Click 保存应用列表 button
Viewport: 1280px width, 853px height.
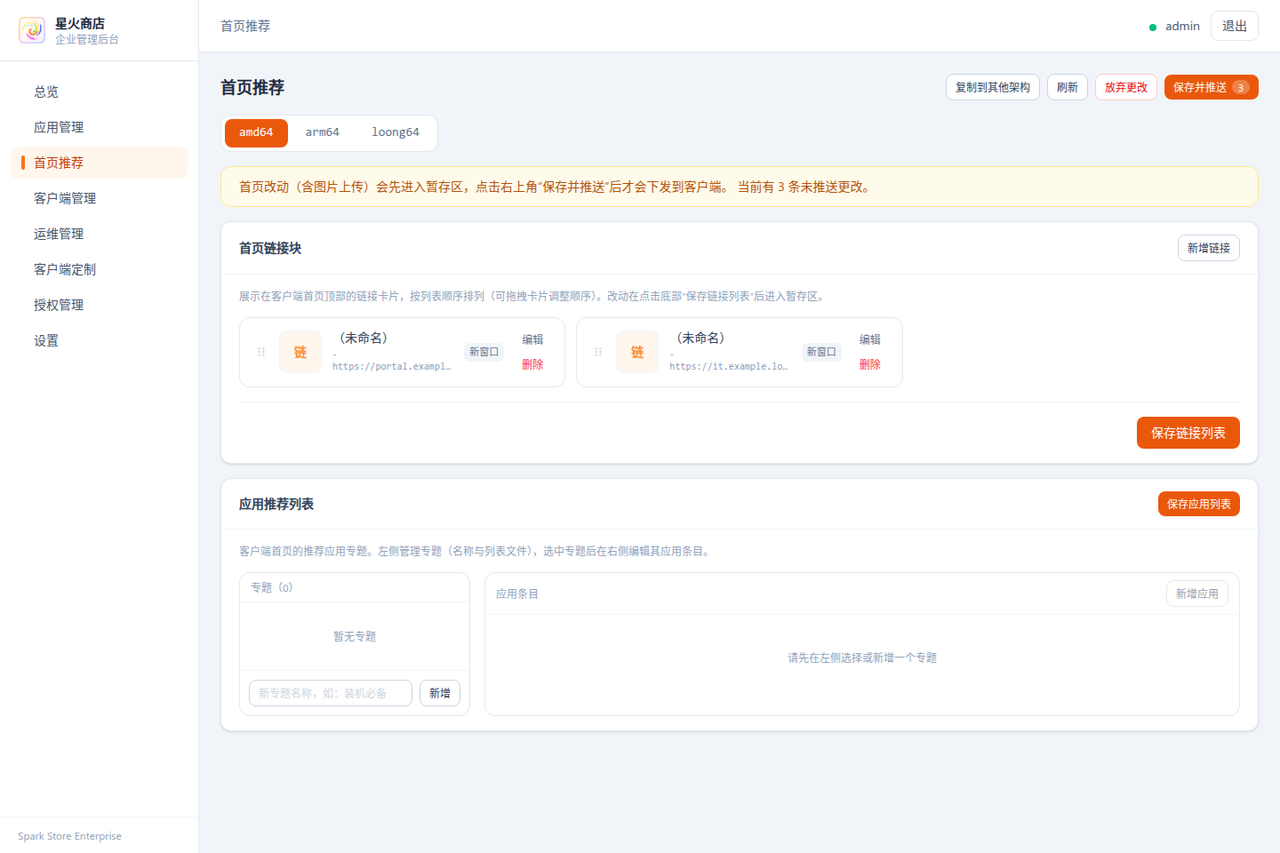tap(1199, 504)
